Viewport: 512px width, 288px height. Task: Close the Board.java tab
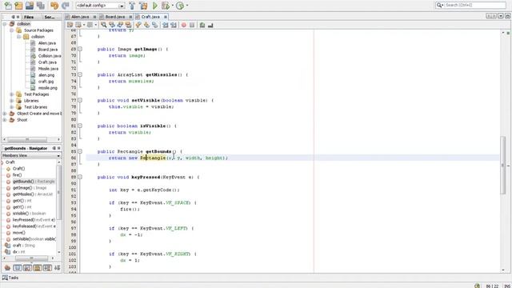[x=130, y=17]
